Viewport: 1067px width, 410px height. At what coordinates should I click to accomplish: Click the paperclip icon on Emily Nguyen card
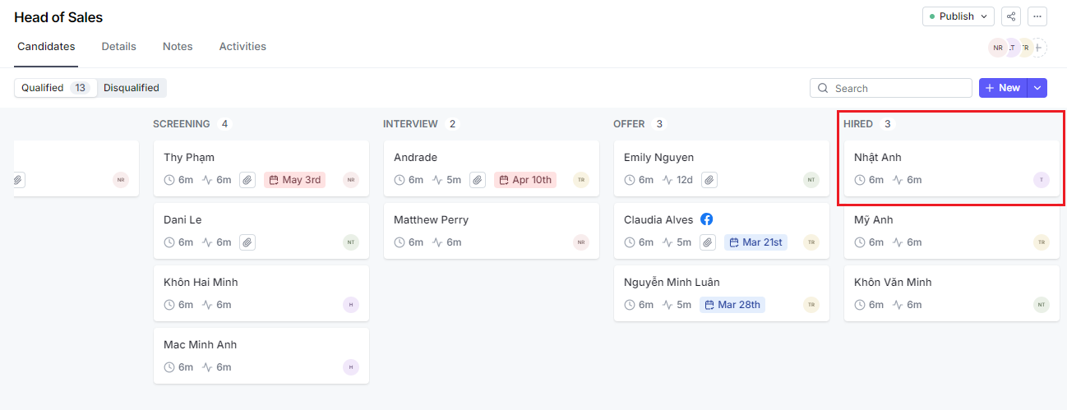coord(708,180)
